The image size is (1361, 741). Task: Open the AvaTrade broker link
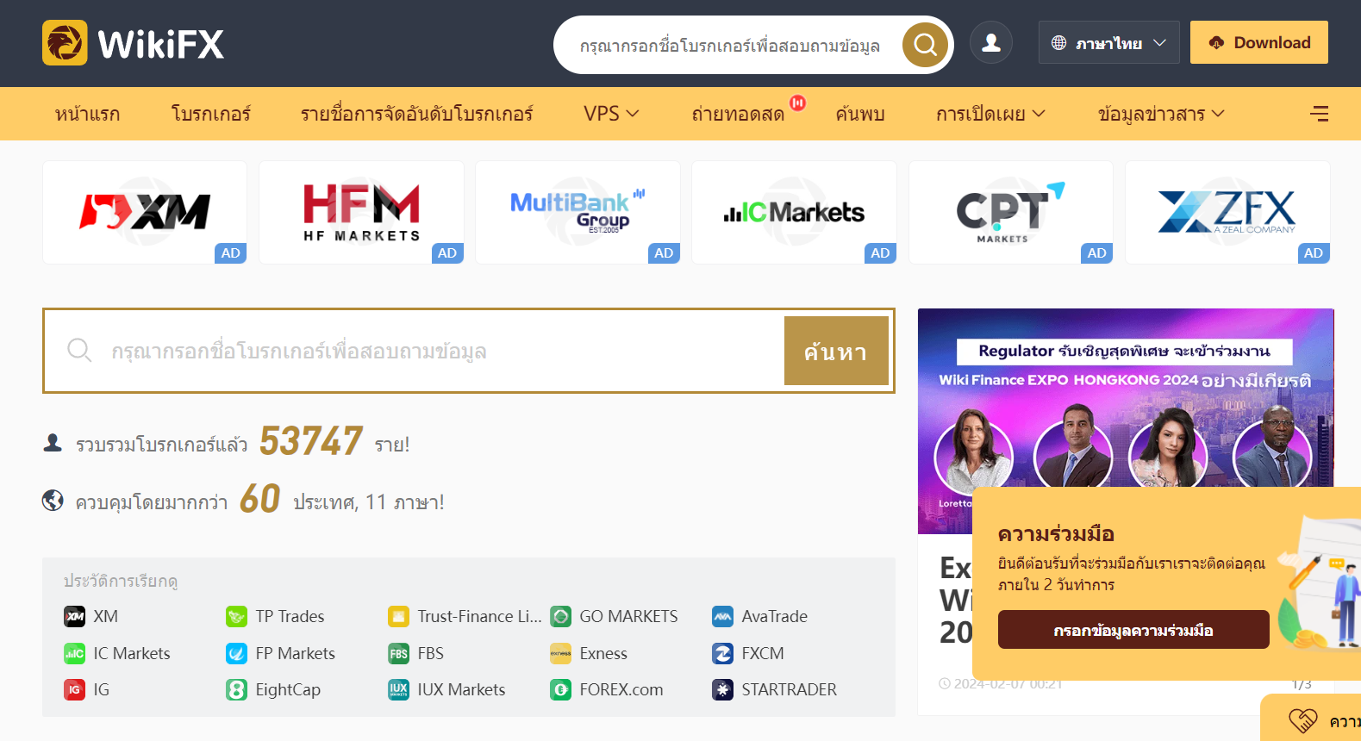click(774, 616)
